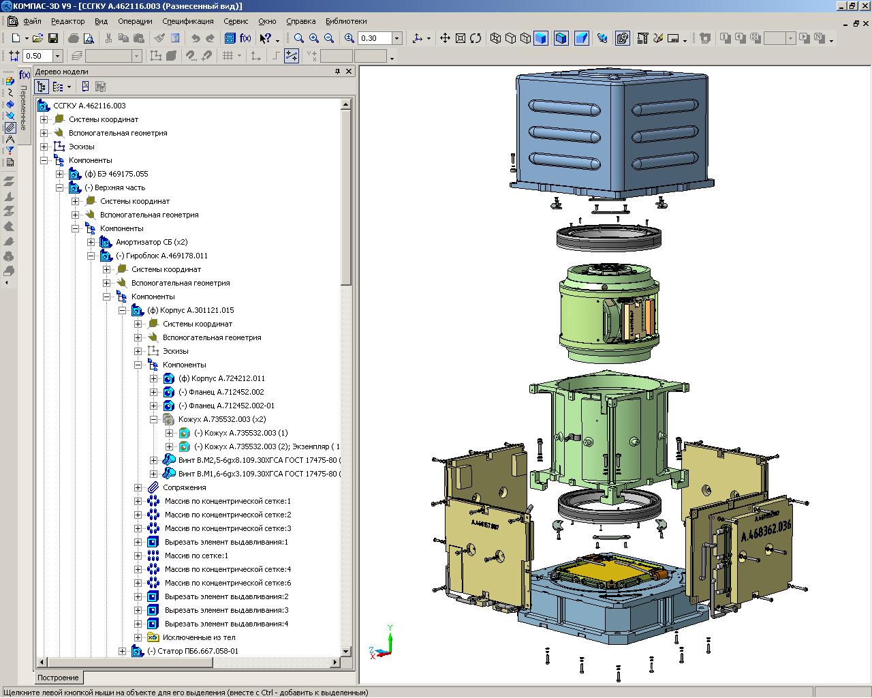Open the Редактор menu
The height and width of the screenshot is (698, 872).
click(x=67, y=21)
